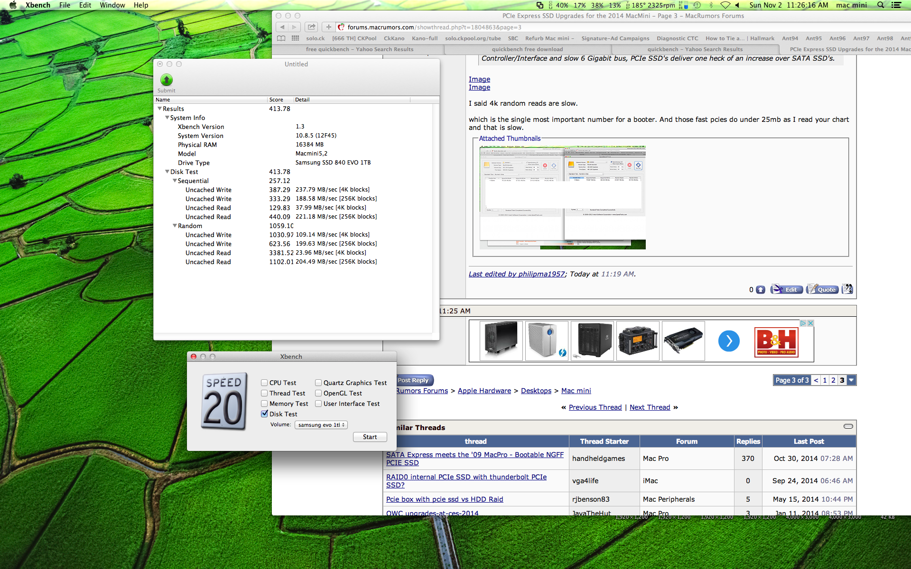Image resolution: width=911 pixels, height=569 pixels.
Task: Open the Xbench application menu
Action: coord(38,5)
